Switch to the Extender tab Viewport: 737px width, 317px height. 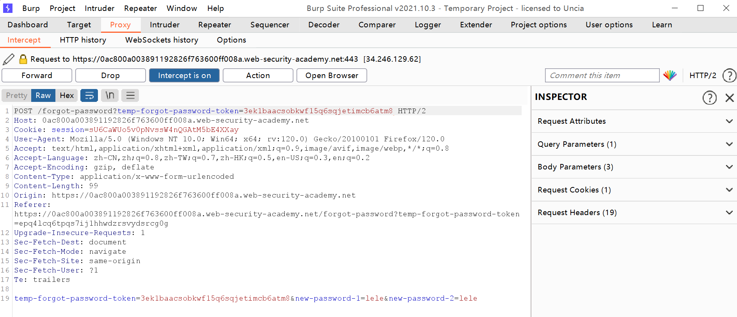pyautogui.click(x=476, y=25)
